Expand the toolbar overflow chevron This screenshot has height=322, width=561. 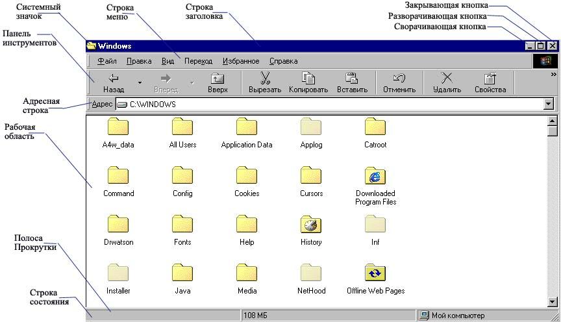[x=553, y=75]
